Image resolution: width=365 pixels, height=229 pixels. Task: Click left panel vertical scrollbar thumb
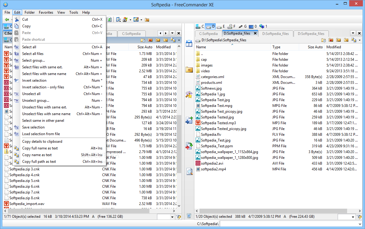pyautogui.click(x=179, y=144)
